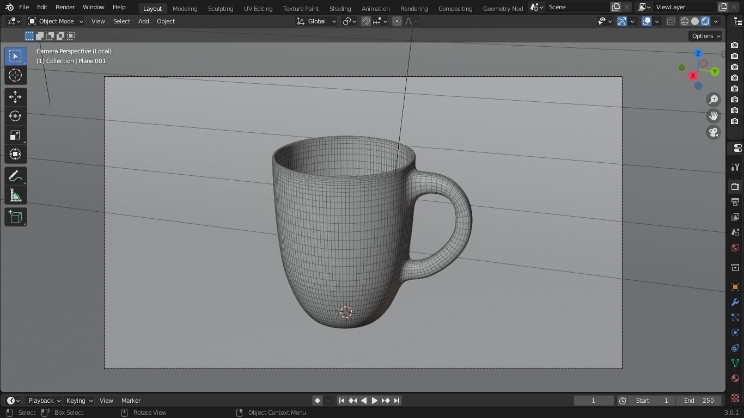Open the Edit menu
Image resolution: width=744 pixels, height=418 pixels.
[x=42, y=7]
